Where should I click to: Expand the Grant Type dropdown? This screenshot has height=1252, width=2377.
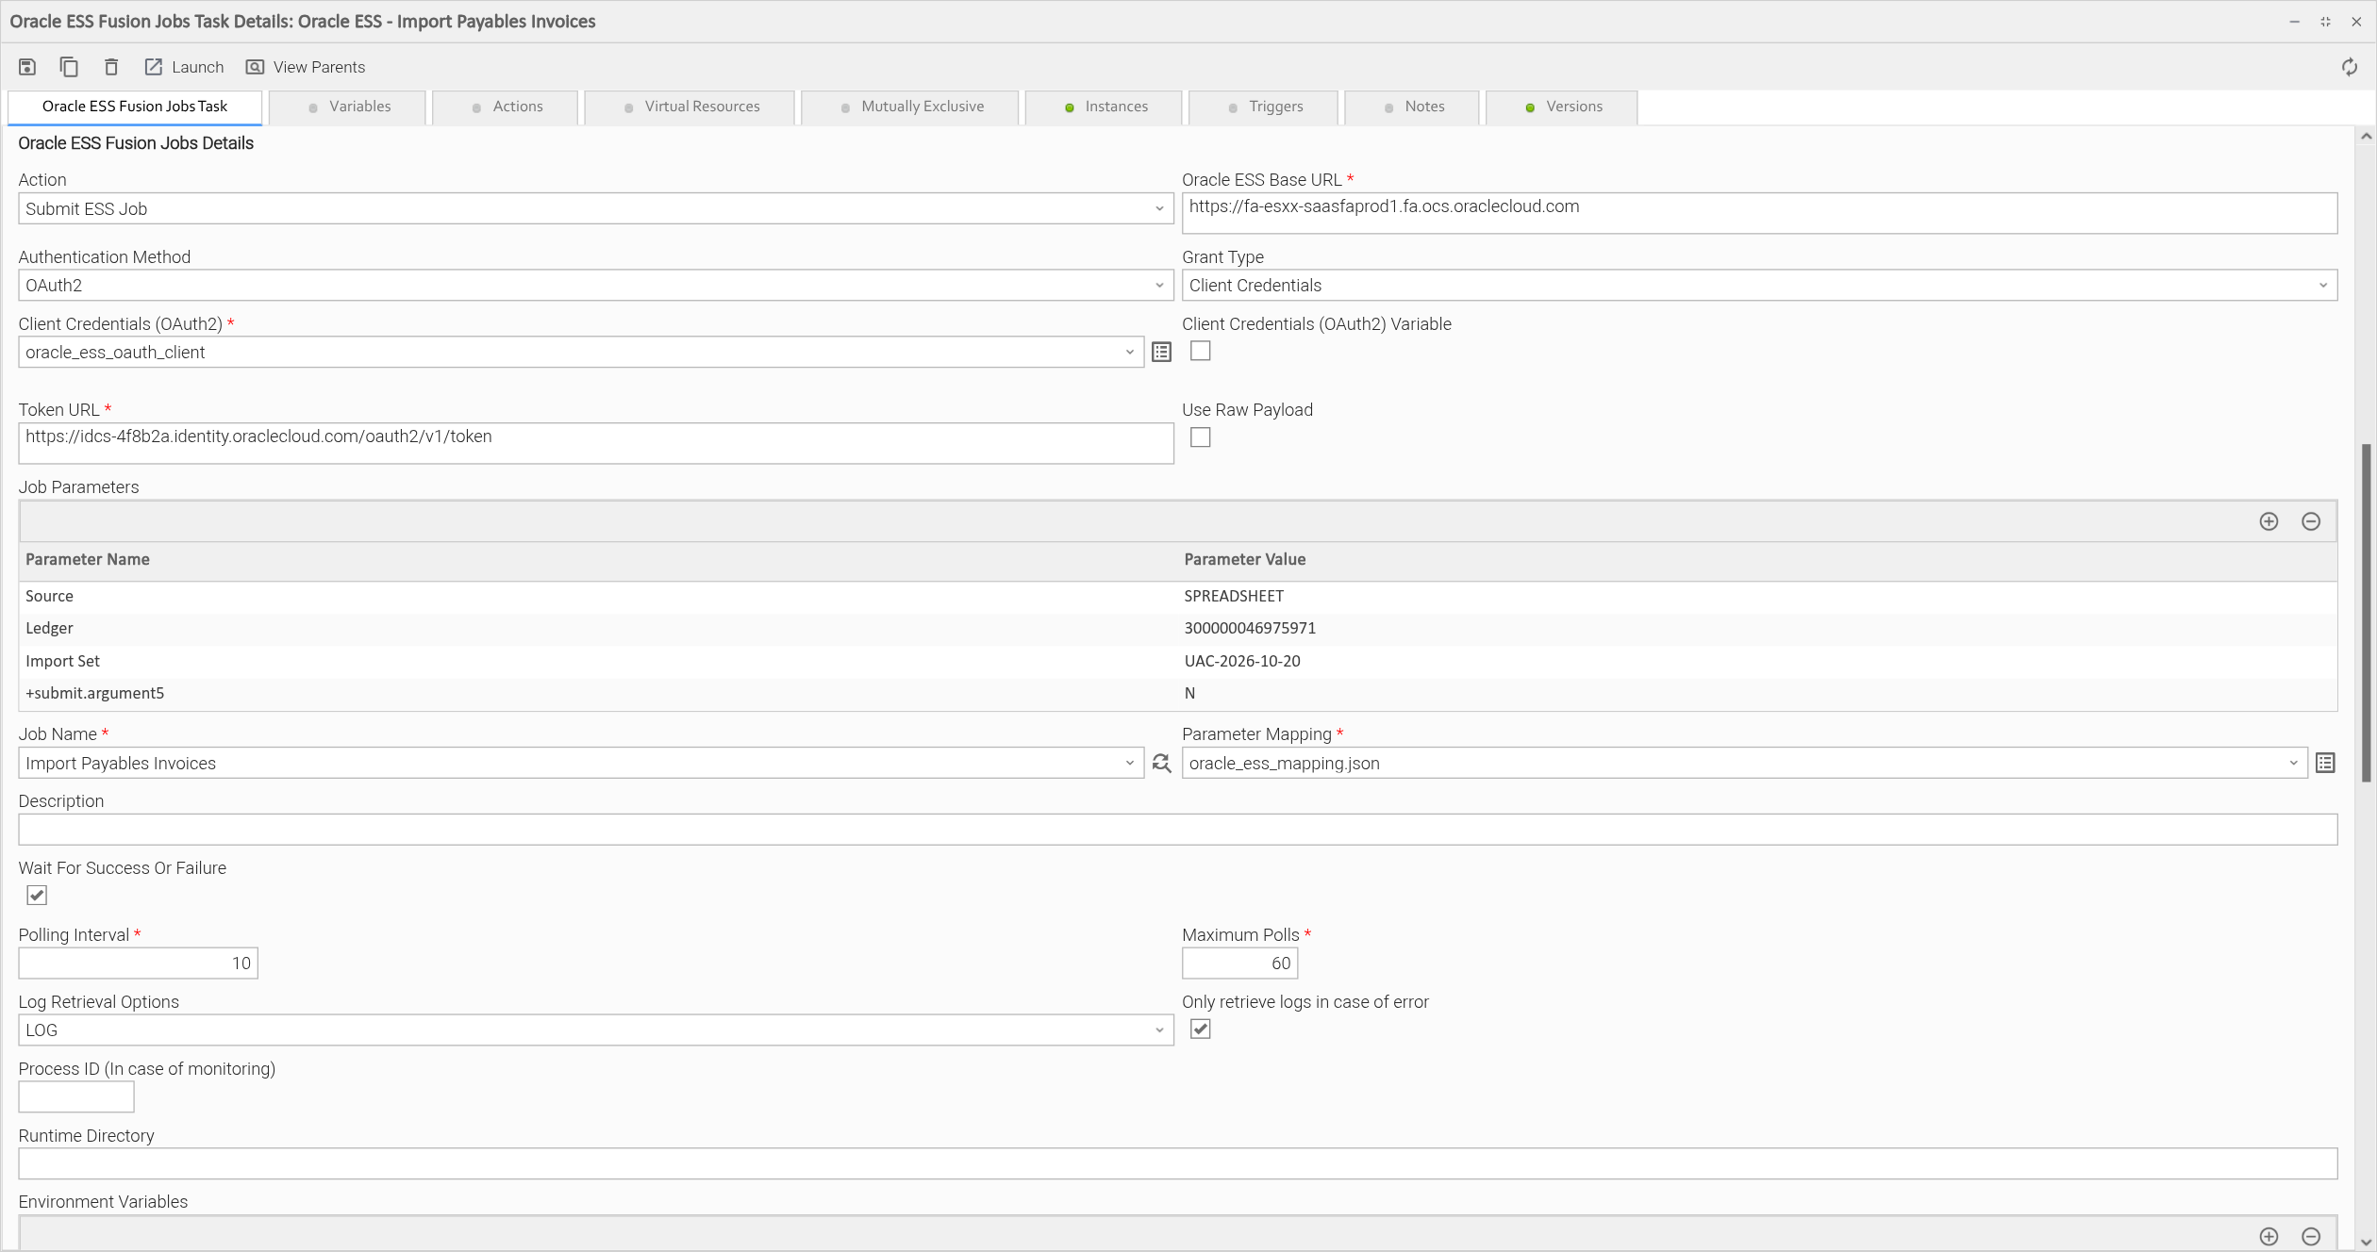[x=1759, y=285]
